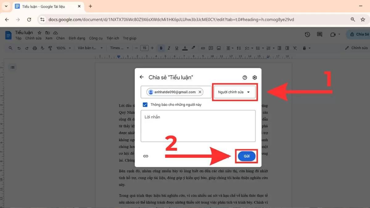
Task: Toggle Italic formatting in toolbar
Action: [x=169, y=48]
